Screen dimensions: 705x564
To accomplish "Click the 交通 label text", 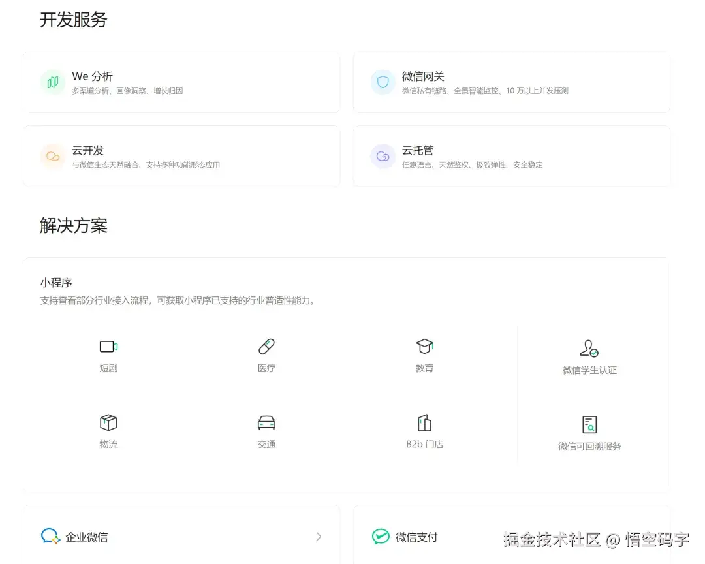I will (266, 445).
